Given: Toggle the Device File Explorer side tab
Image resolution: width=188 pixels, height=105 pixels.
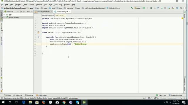Looking at the screenshot, I should (185, 83).
